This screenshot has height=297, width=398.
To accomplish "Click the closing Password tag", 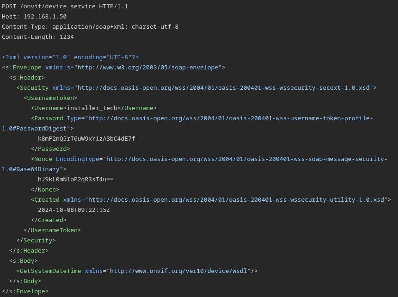I will (x=50, y=148).
